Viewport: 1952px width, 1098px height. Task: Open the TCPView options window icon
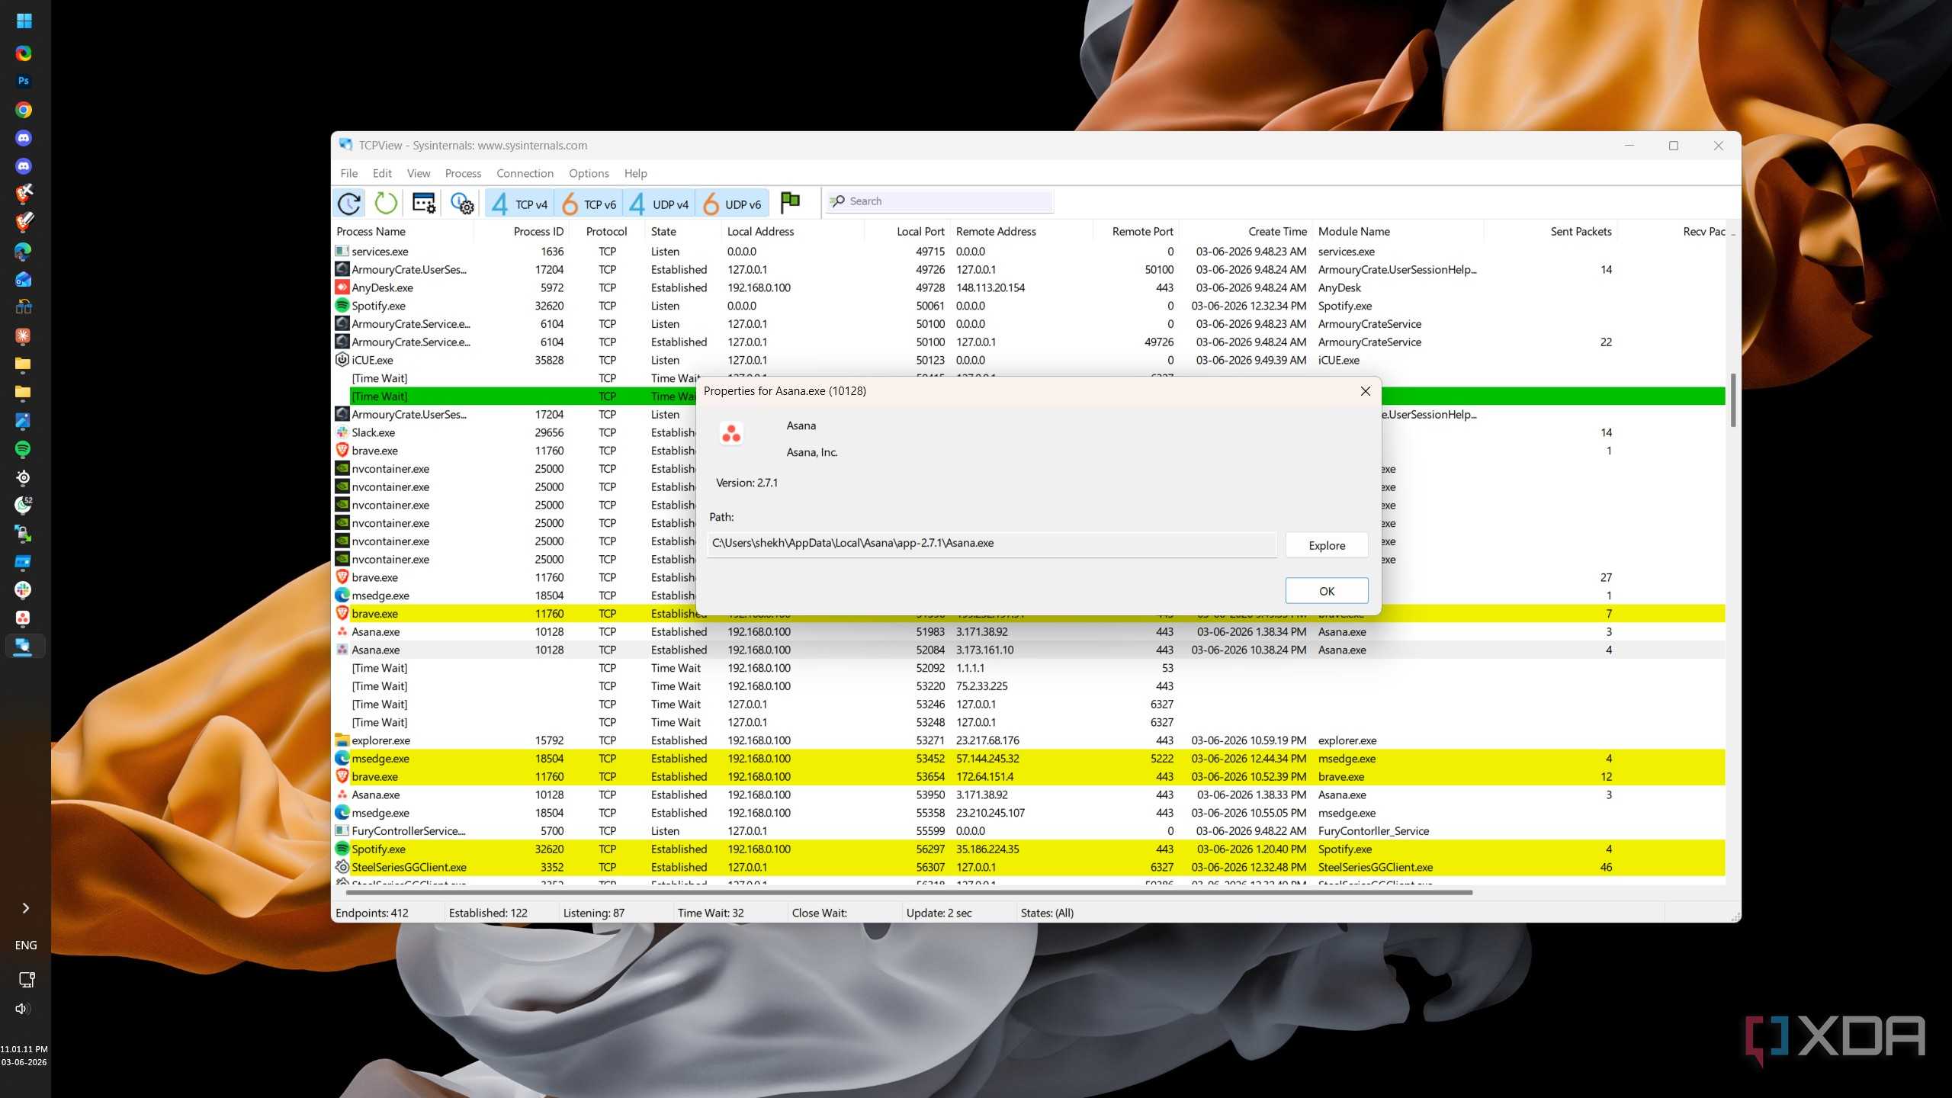(x=424, y=204)
